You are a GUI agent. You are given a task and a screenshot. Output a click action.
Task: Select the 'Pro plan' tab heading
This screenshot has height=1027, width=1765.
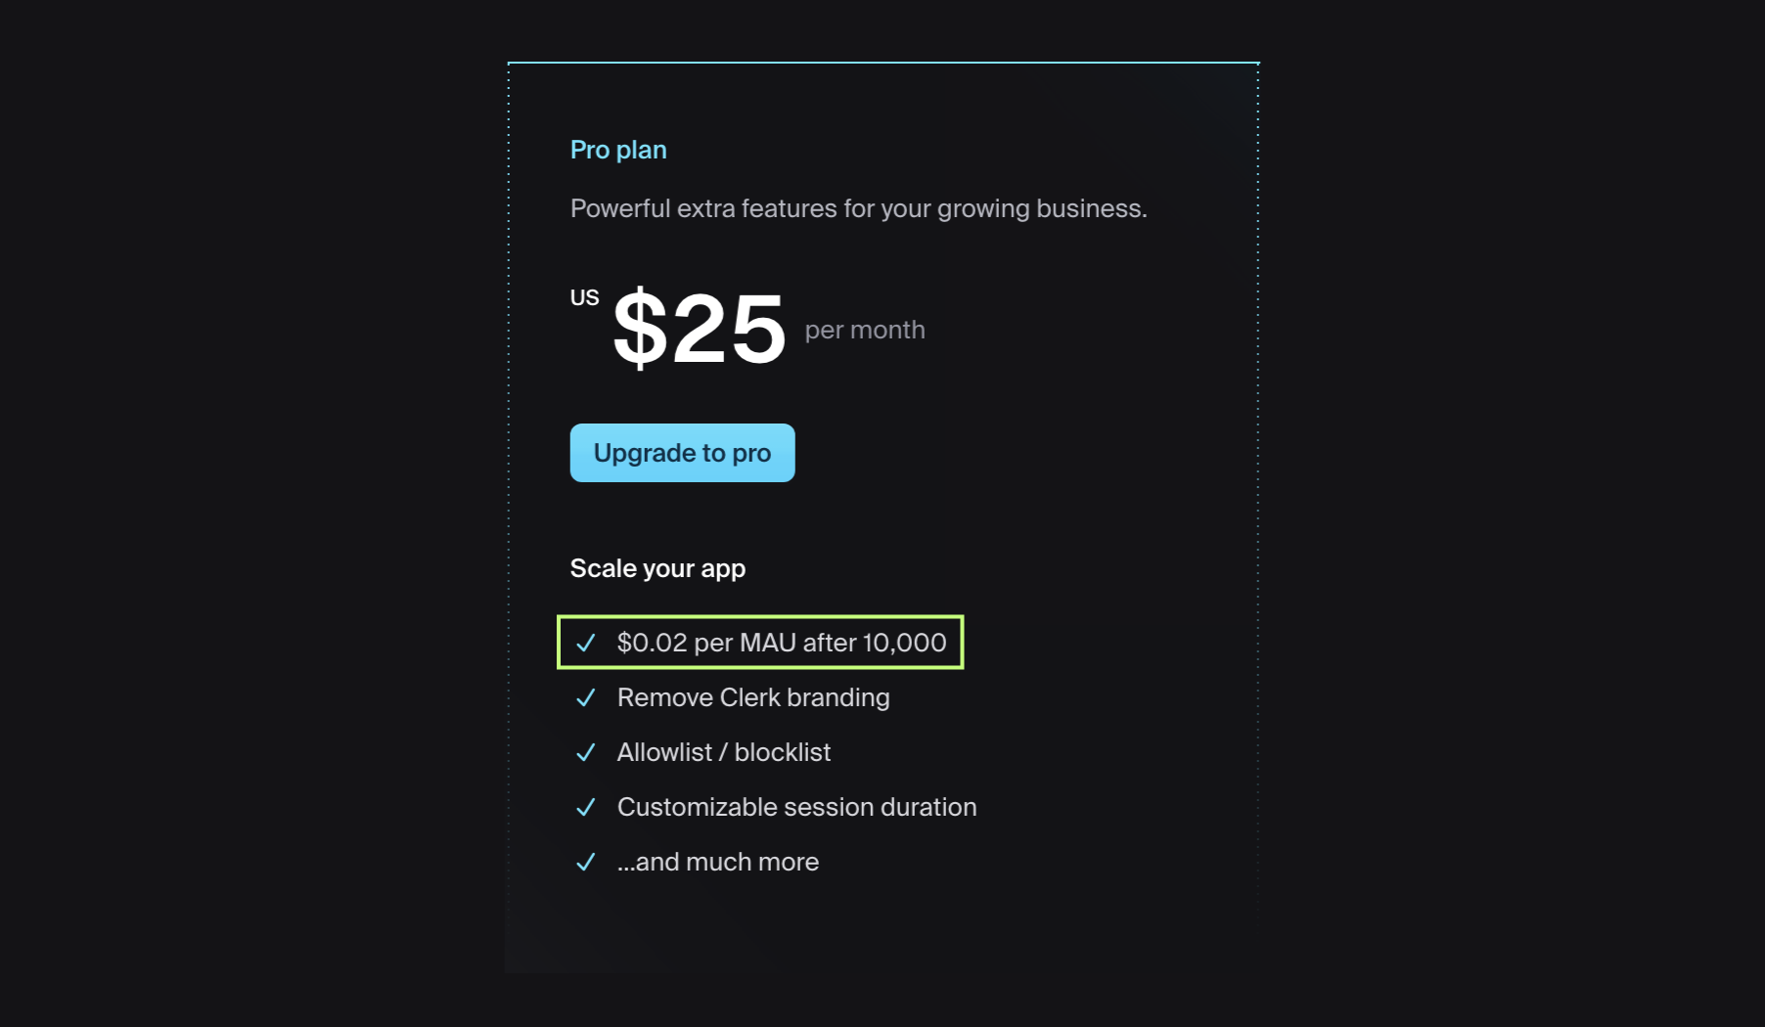(618, 149)
